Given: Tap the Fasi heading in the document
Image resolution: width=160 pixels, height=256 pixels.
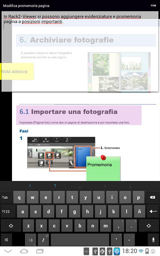Looking at the screenshot, I should click(x=24, y=131).
